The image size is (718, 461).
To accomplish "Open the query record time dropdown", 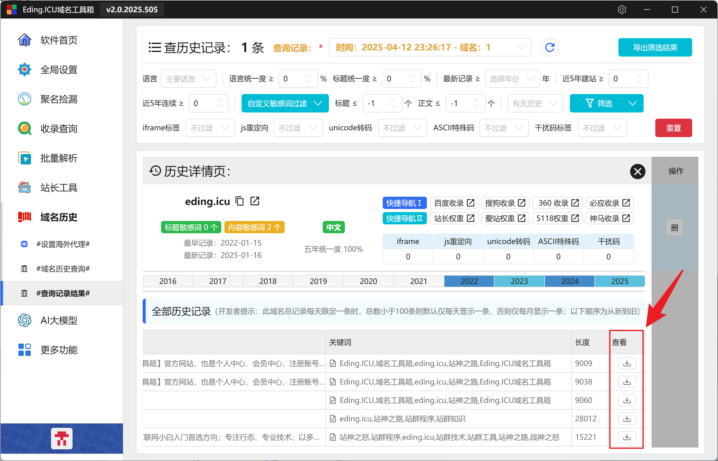I will (x=430, y=47).
